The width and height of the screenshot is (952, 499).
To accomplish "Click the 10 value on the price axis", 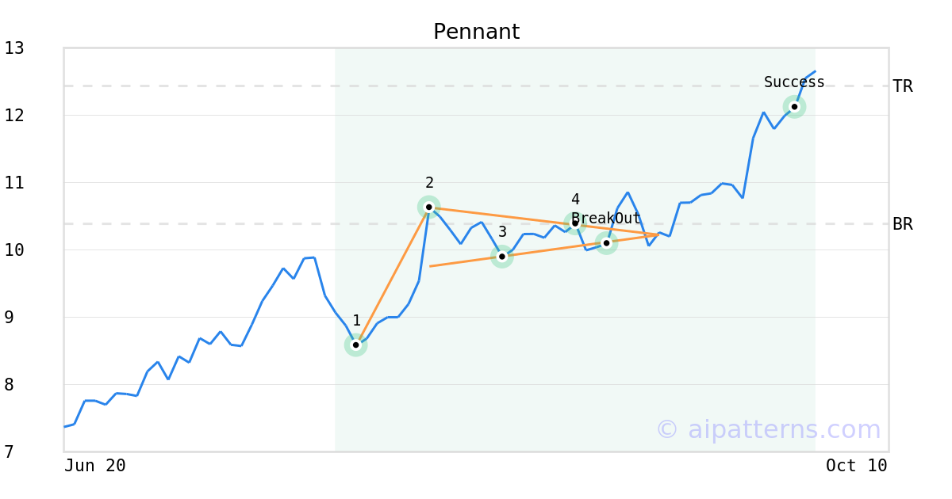I will (x=14, y=250).
